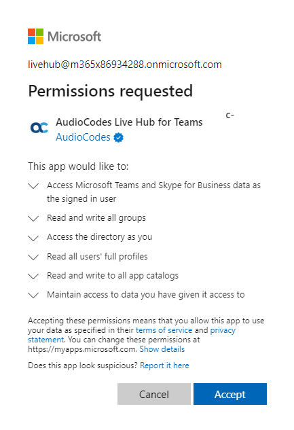This screenshot has width=294, height=430.
Task: Click Report it here link
Action: [164, 365]
